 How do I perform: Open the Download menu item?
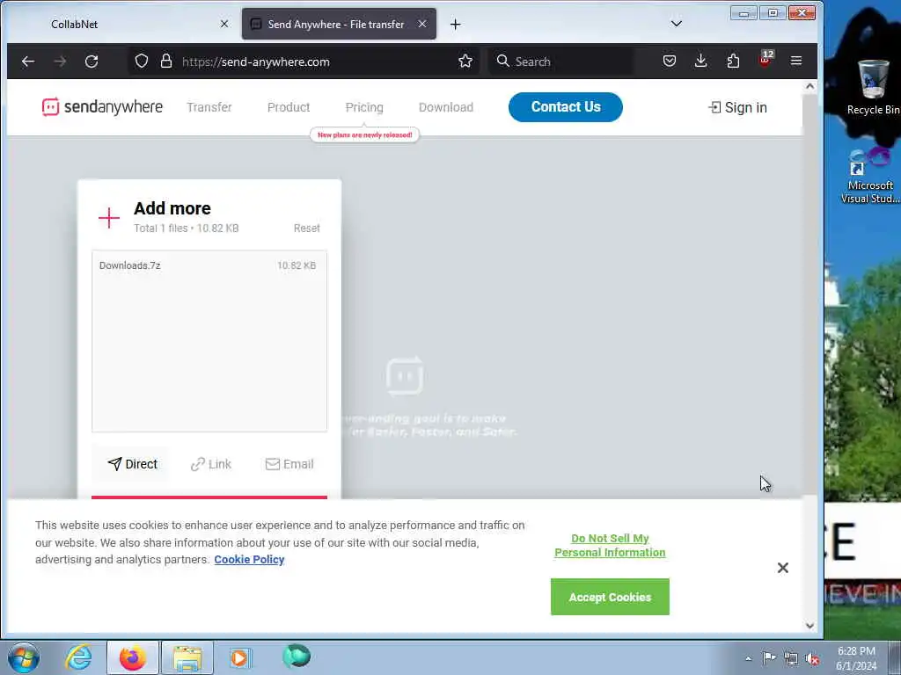446,107
